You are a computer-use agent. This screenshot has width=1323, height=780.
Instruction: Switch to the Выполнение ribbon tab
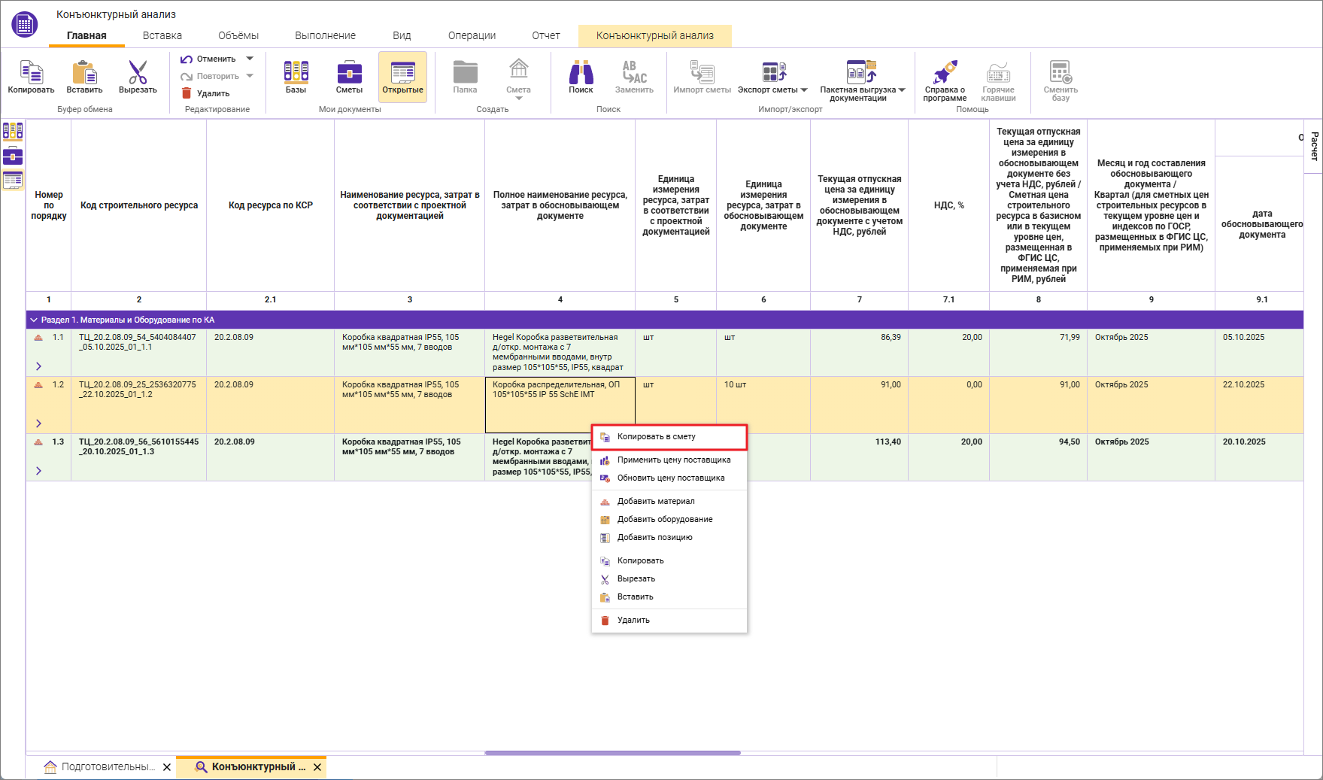325,35
